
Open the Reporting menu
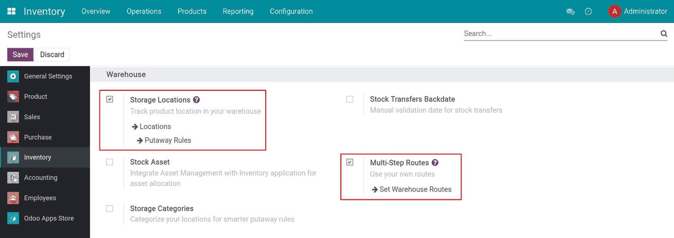tap(238, 11)
